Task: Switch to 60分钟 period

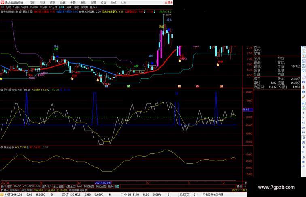Action: click(53, 7)
